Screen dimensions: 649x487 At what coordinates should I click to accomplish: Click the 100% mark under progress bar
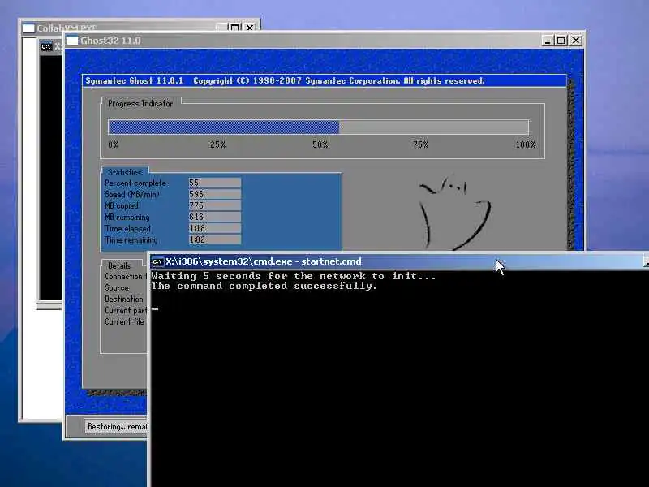(x=525, y=144)
